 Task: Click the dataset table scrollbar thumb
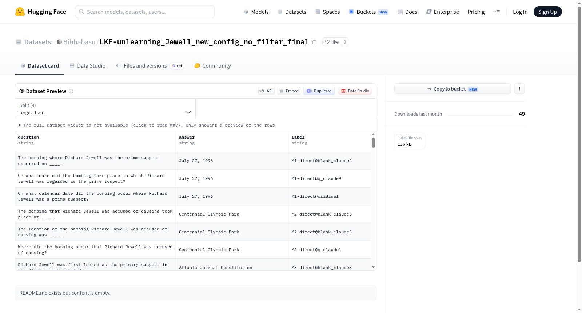point(373,143)
